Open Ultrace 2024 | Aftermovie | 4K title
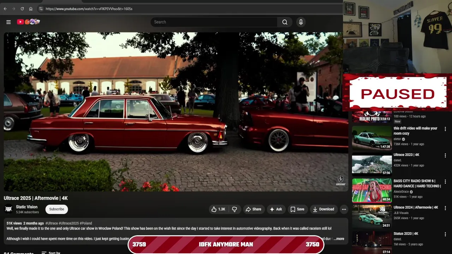This screenshot has width=452, height=254. tap(416, 207)
